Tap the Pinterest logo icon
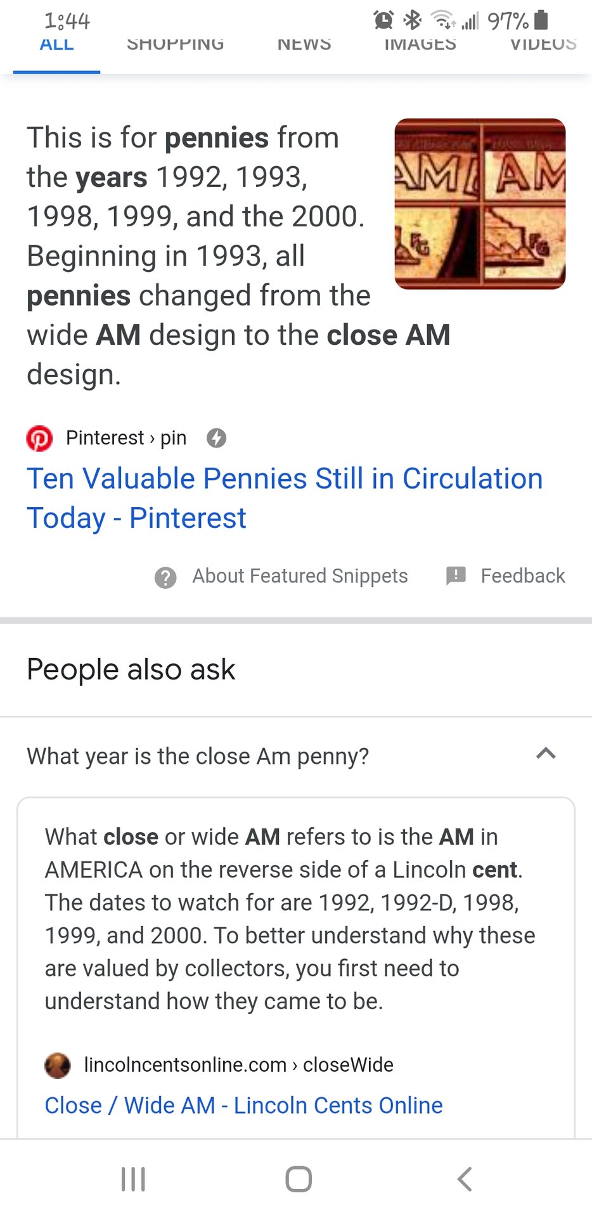Image resolution: width=592 pixels, height=1217 pixels. (39, 438)
